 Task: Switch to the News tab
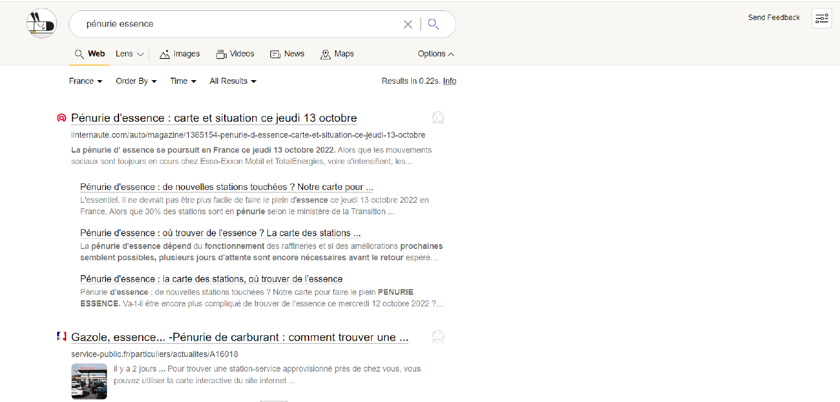point(287,54)
